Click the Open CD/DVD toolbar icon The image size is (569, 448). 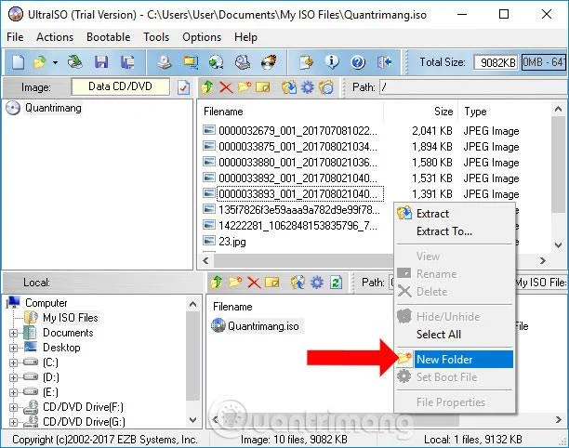[x=75, y=62]
